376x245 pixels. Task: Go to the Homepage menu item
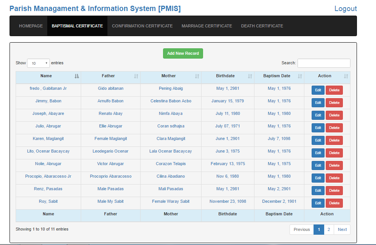31,26
